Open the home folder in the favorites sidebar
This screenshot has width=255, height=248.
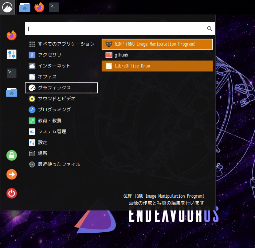pyautogui.click(x=12, y=92)
